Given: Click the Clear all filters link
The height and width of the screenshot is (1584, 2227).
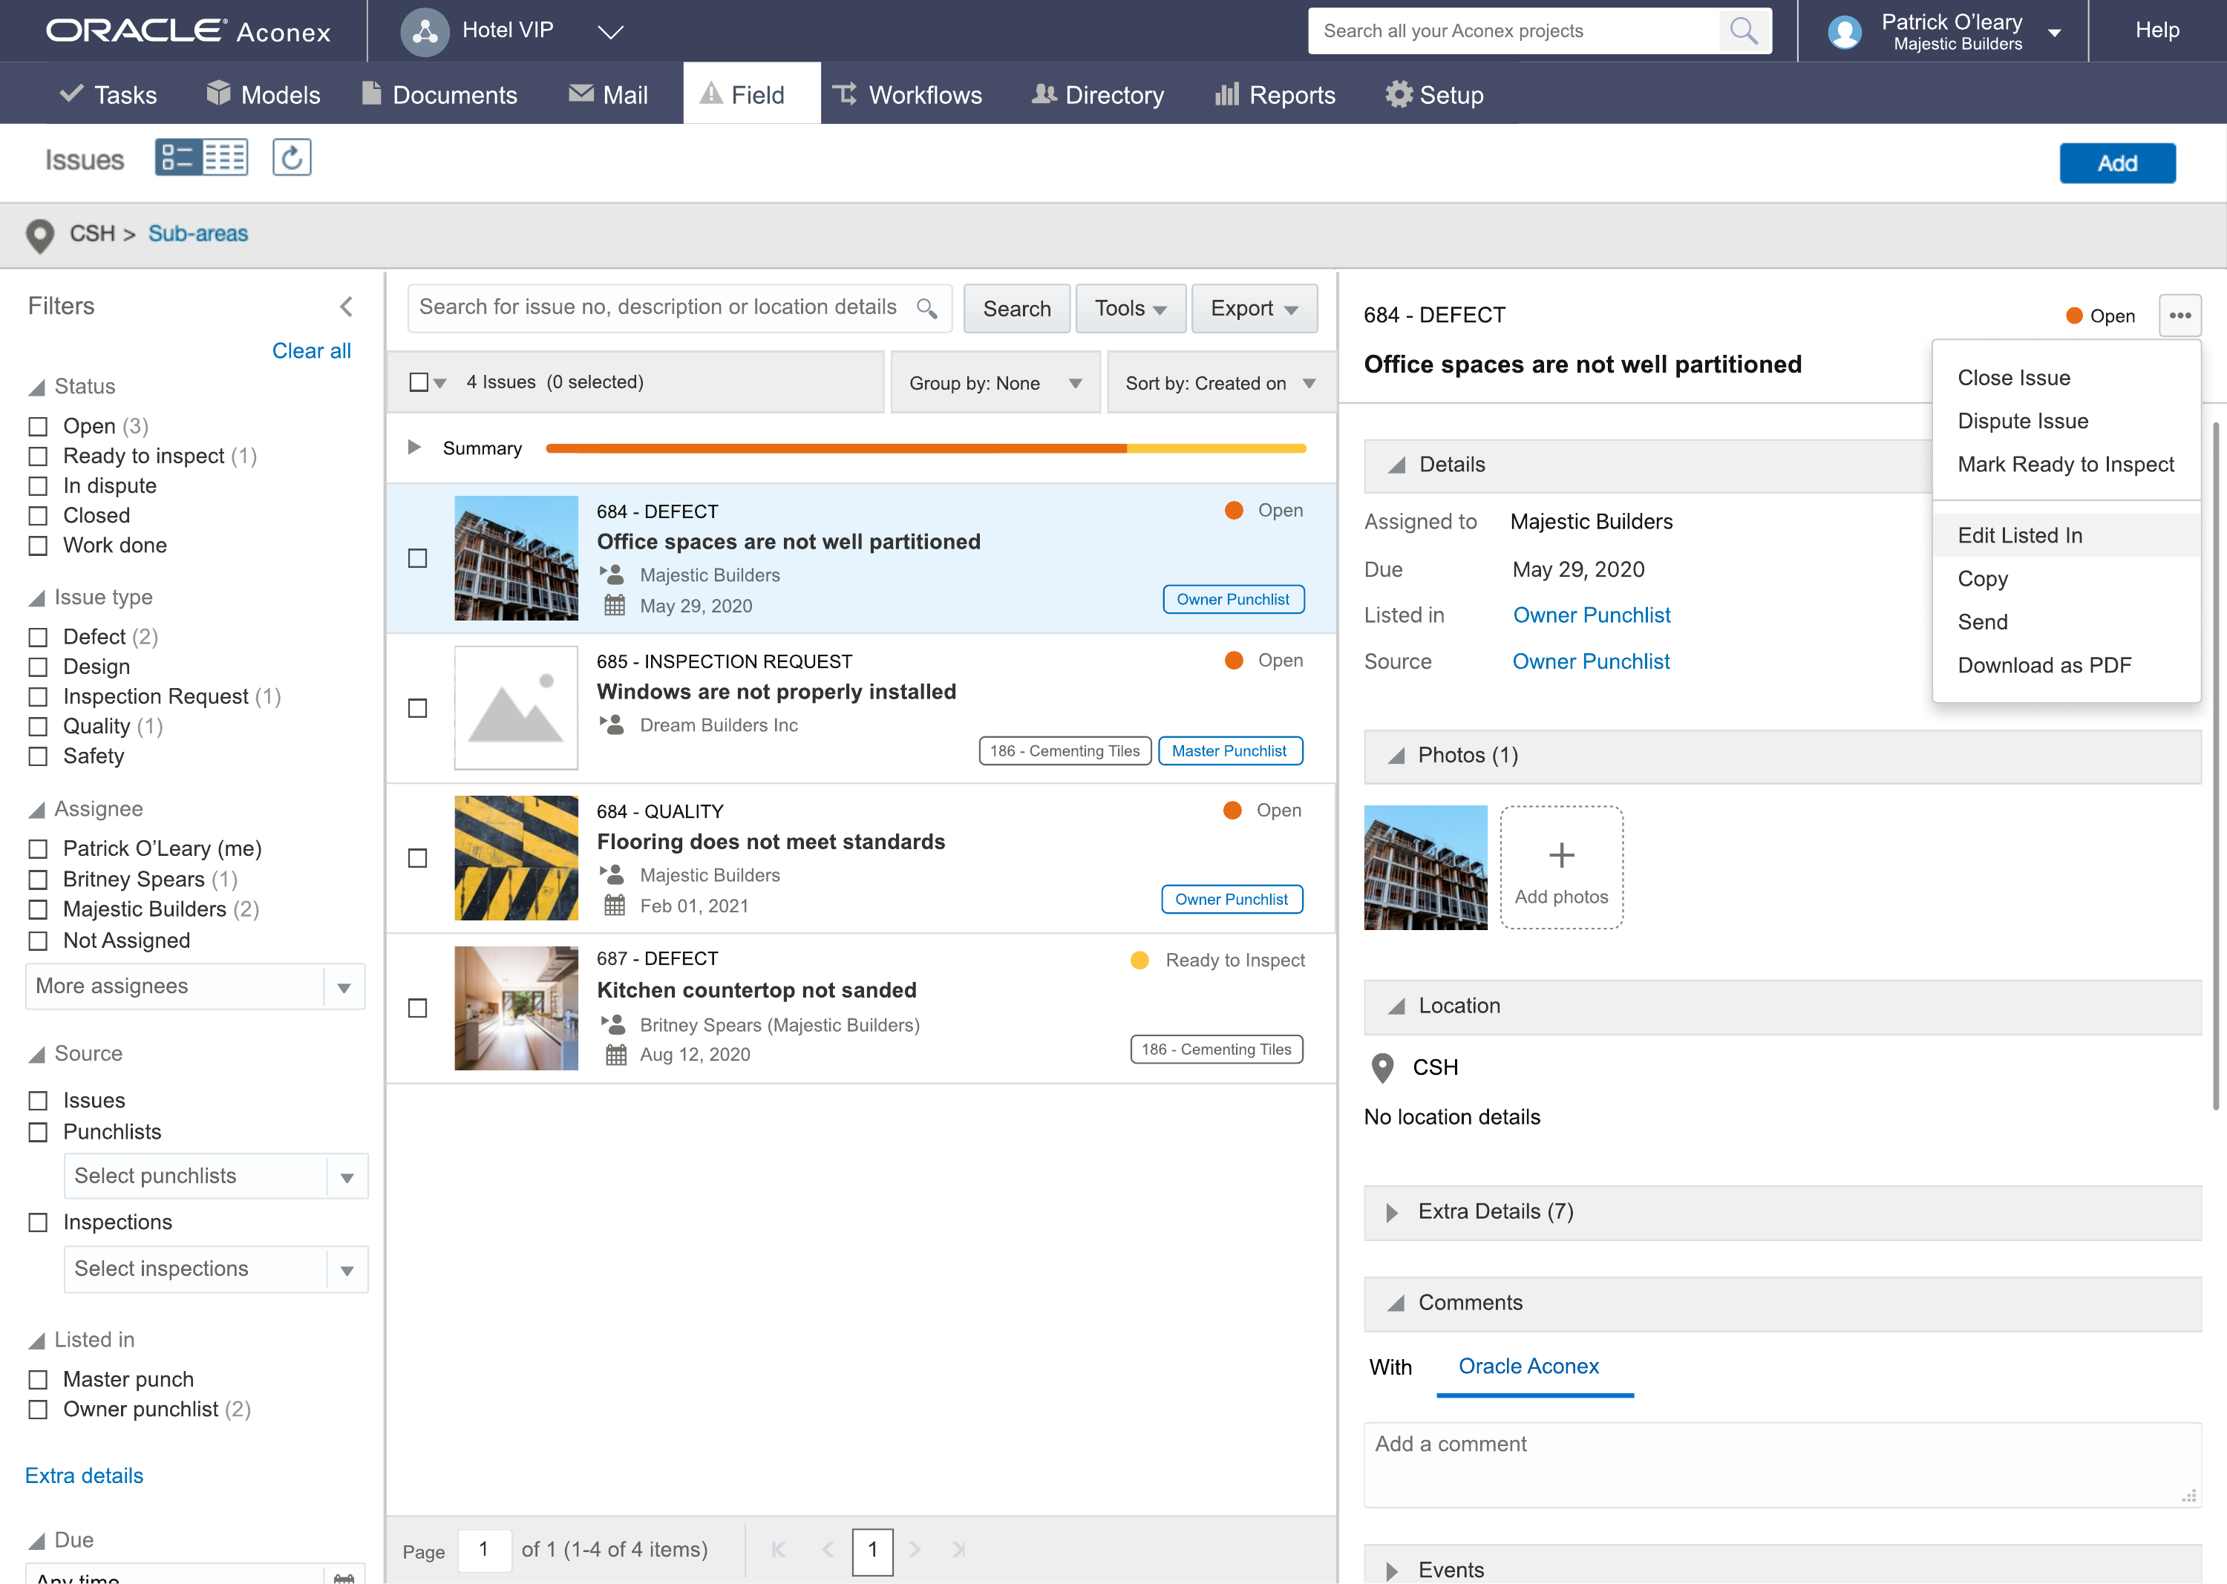Looking at the screenshot, I should click(311, 350).
